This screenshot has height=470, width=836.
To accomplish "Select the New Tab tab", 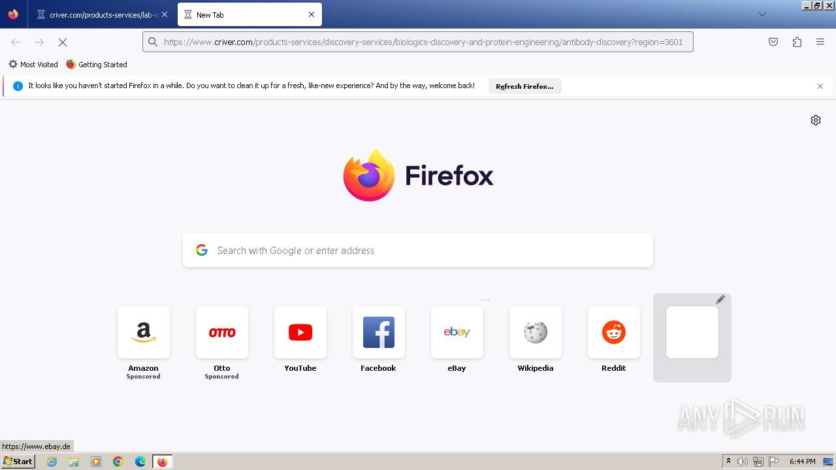I will [x=249, y=14].
